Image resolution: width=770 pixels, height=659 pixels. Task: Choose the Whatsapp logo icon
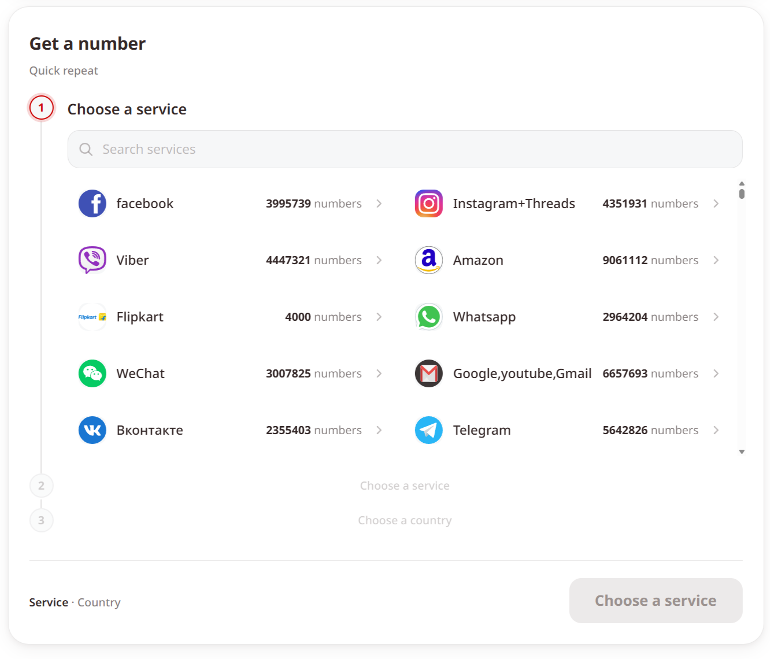coord(429,317)
